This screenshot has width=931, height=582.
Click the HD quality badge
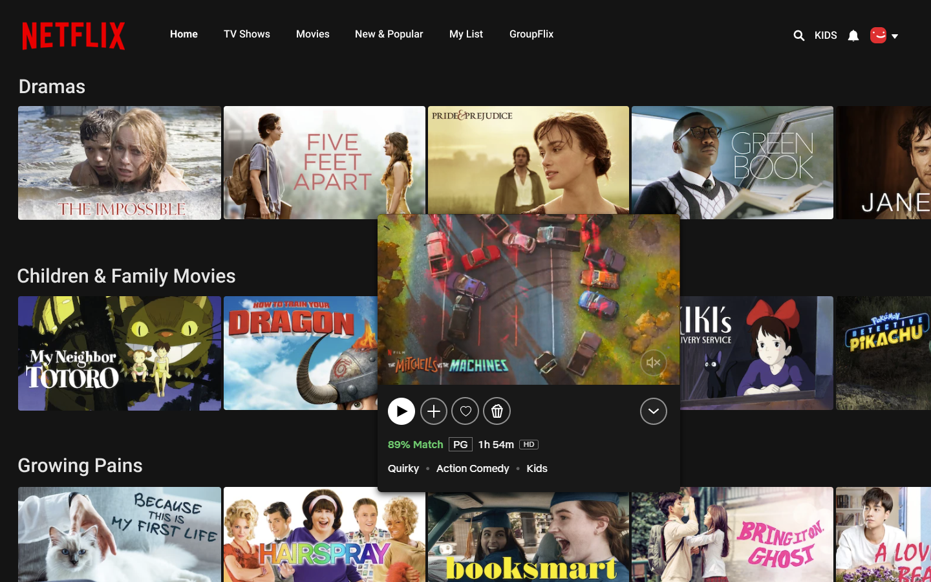(529, 445)
